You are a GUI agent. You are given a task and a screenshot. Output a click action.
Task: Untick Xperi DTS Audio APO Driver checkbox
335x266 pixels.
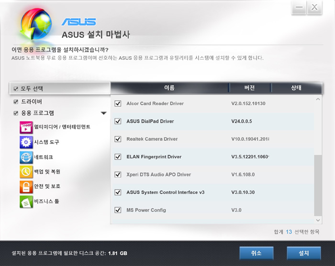[x=118, y=175]
